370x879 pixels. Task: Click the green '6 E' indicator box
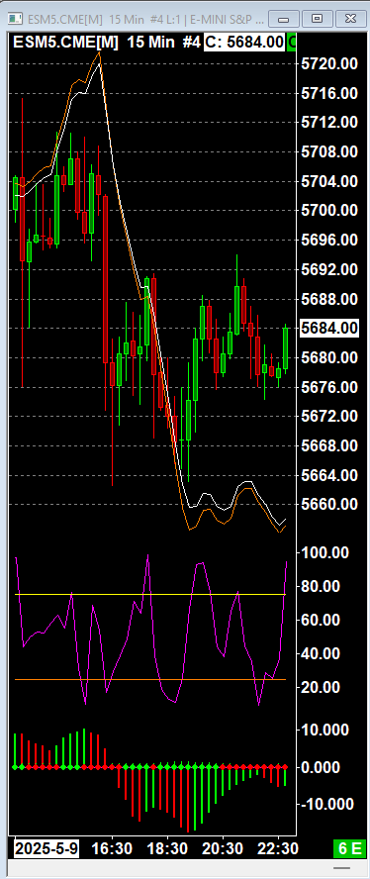click(x=348, y=848)
